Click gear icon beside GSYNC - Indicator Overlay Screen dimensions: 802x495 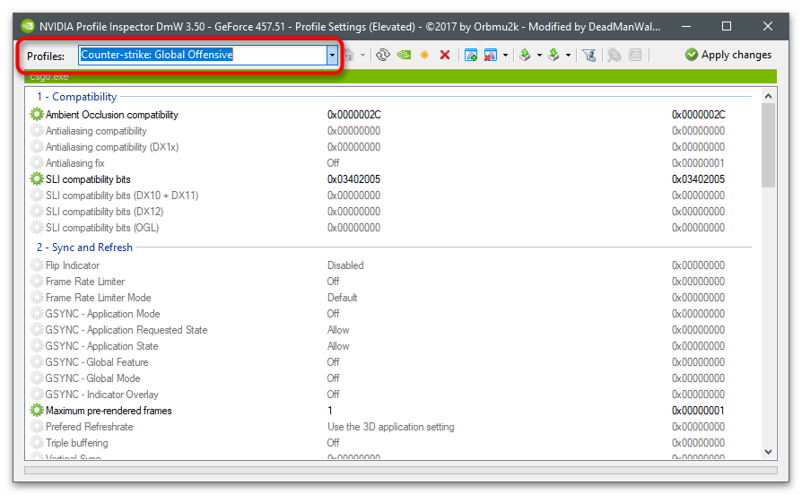[36, 395]
